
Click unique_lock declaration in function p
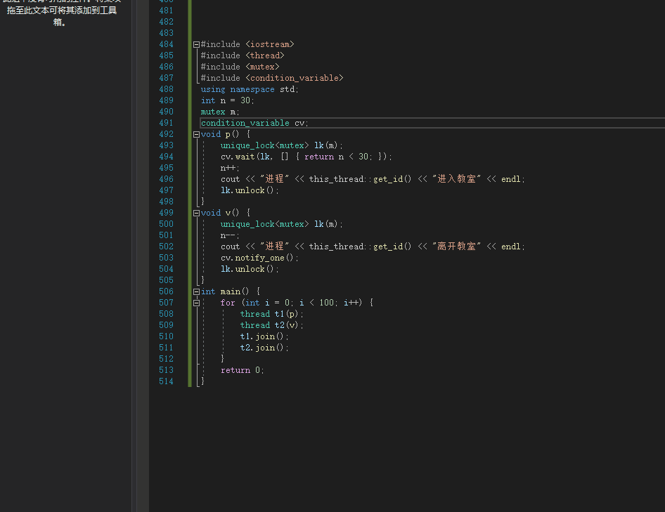point(282,145)
